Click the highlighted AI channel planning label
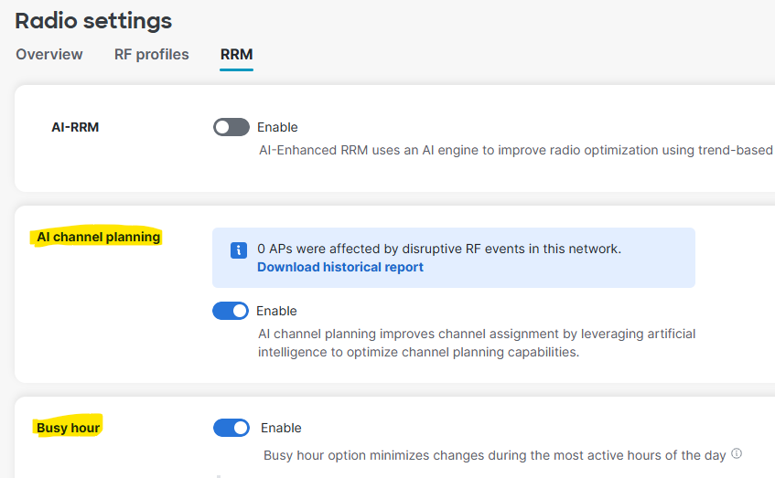Viewport: 775px width, 478px height. (98, 238)
